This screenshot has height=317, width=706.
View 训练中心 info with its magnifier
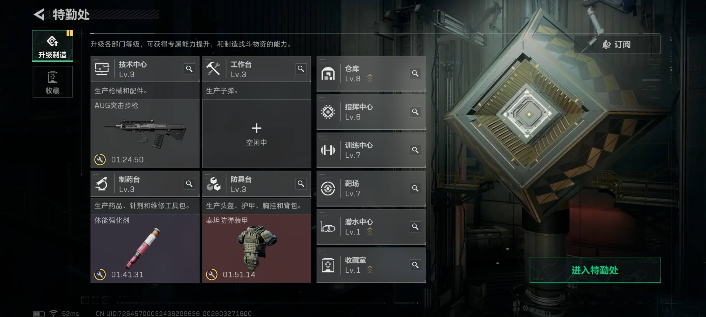[415, 150]
